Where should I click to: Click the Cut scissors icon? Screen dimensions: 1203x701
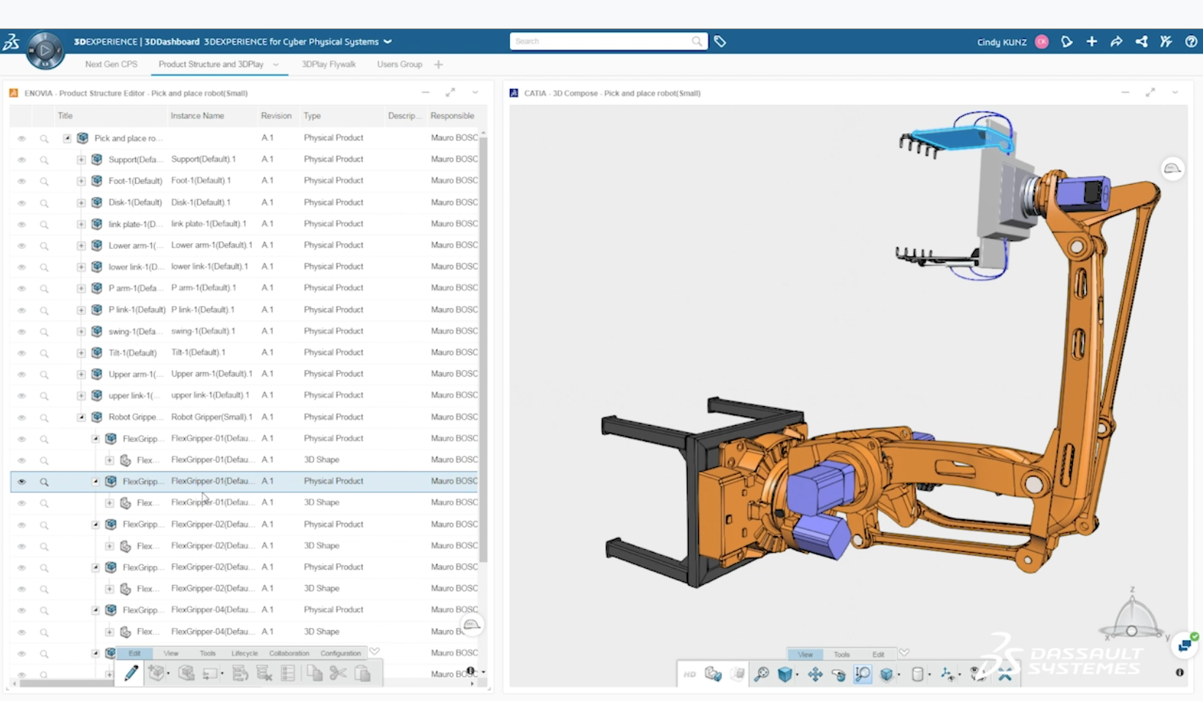point(337,673)
